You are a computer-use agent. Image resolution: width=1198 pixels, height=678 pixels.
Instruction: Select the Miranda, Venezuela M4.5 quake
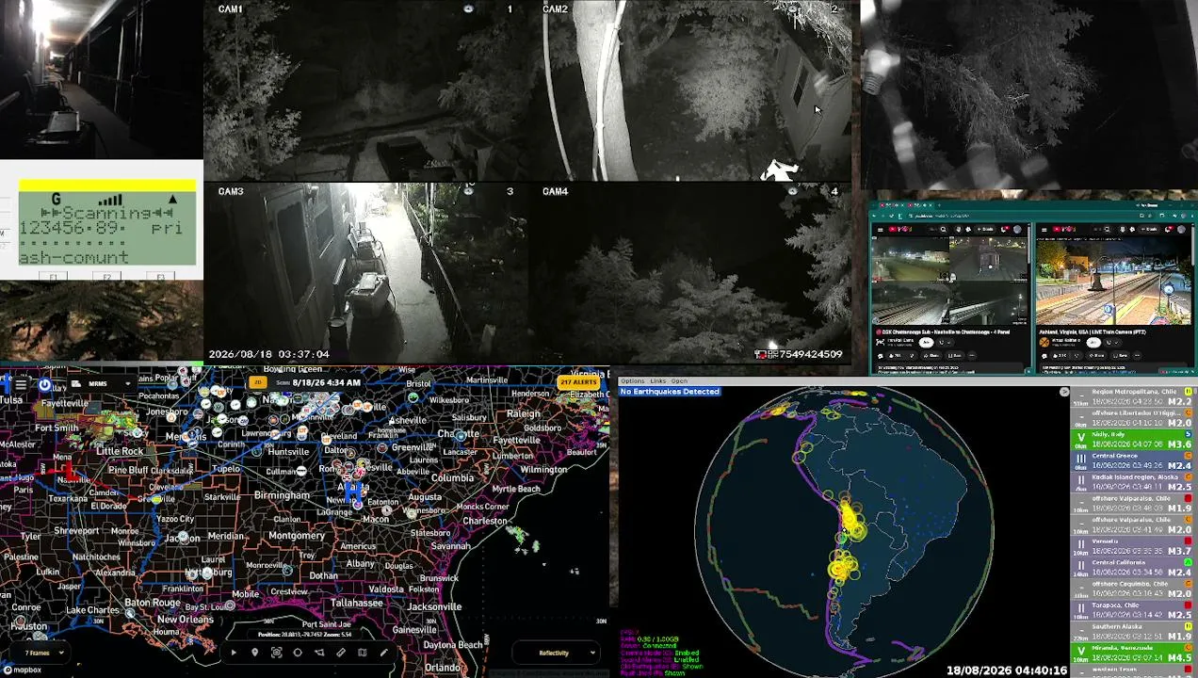[x=1133, y=652]
